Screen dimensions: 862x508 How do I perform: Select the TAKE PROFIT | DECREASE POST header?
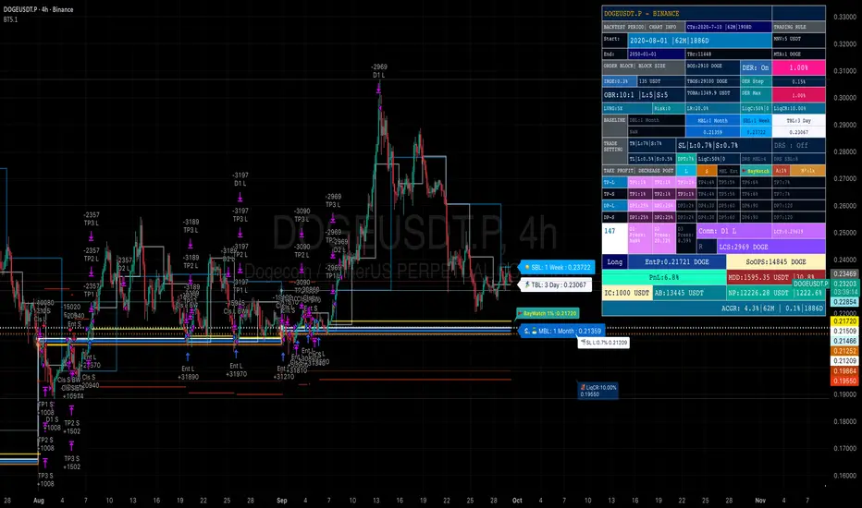pos(638,171)
